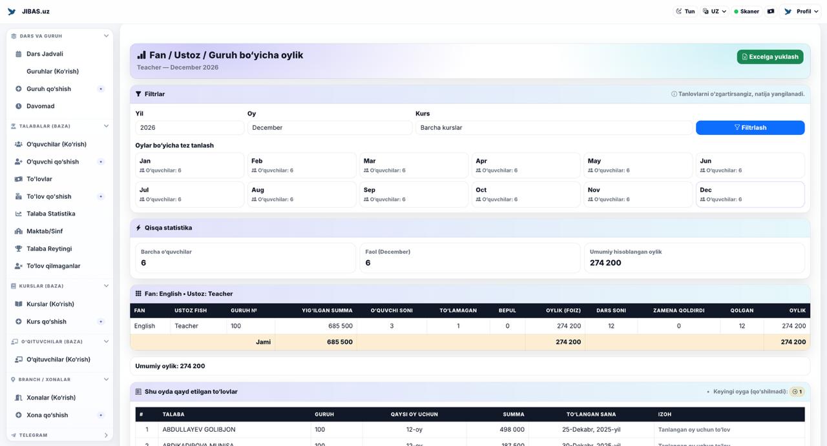Click the chart icon beside Talaba Statistika
Viewport: 827px width, 446px height.
tap(19, 214)
